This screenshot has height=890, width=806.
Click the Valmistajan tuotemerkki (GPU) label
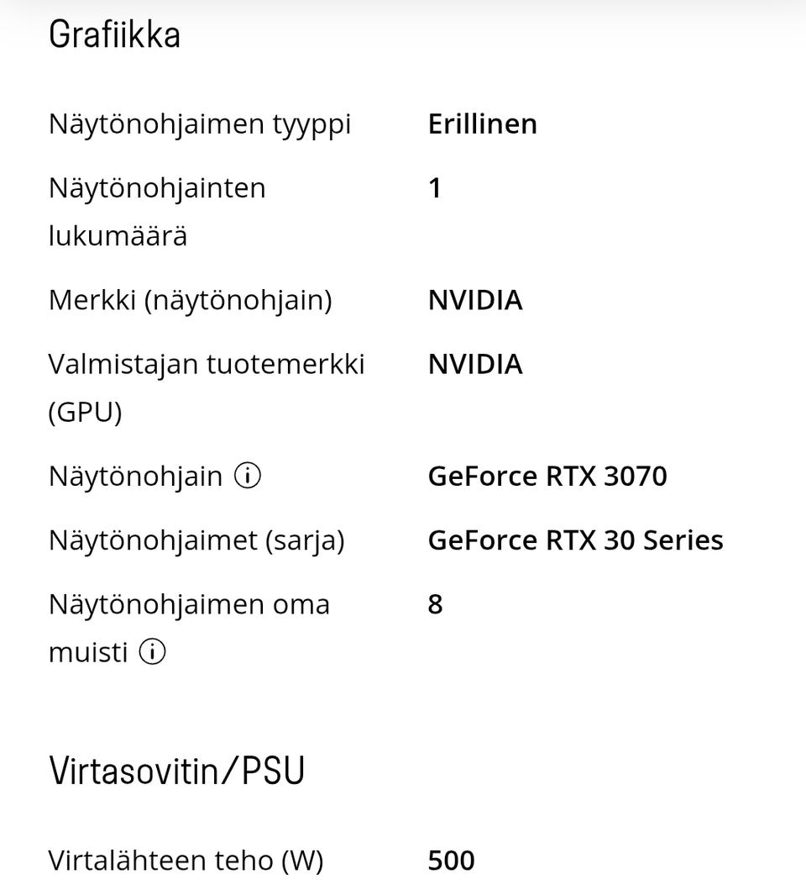207,387
